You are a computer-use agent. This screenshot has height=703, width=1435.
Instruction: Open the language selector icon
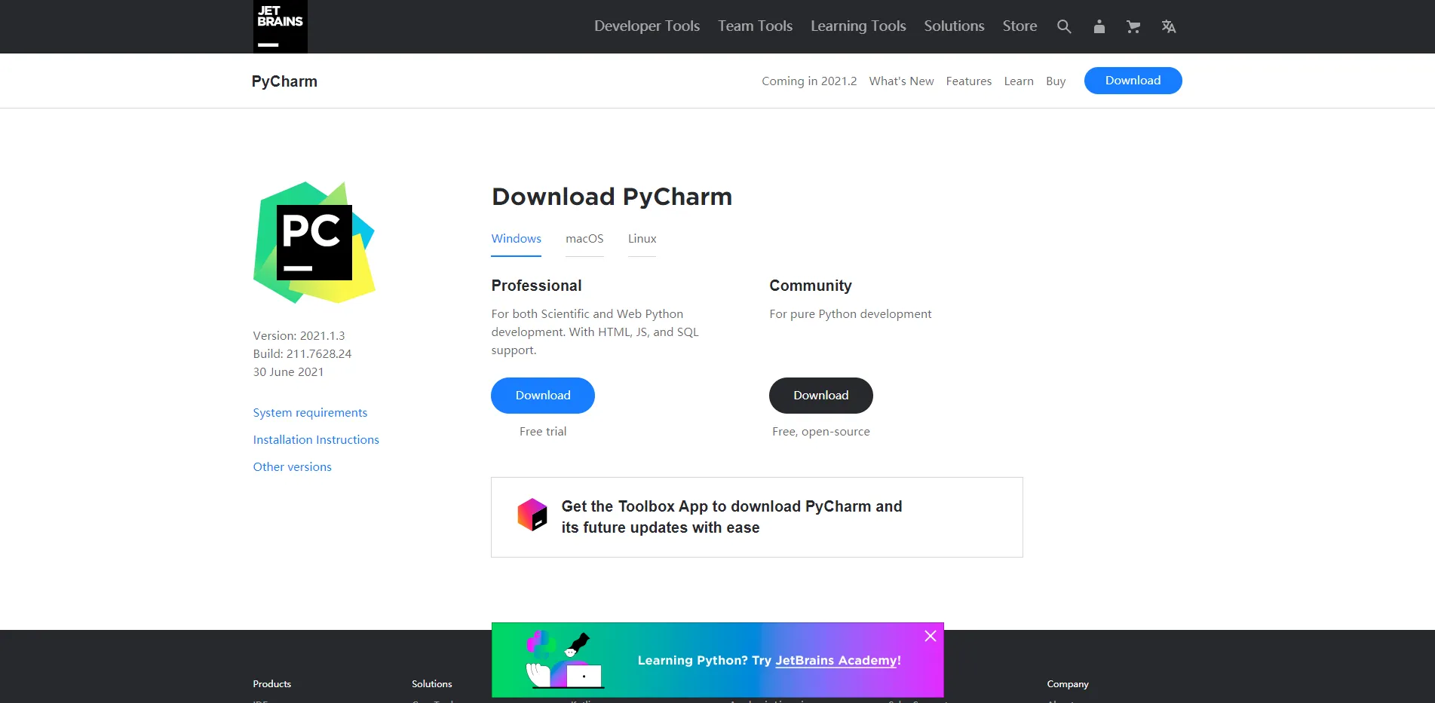pos(1169,26)
